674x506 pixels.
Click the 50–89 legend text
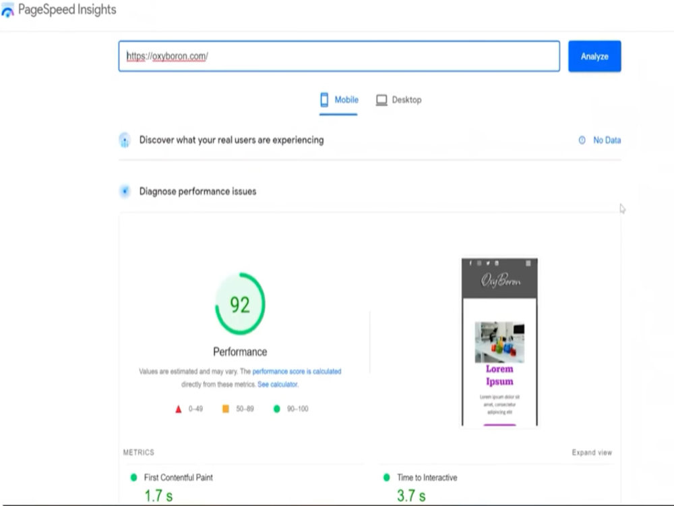coord(245,409)
